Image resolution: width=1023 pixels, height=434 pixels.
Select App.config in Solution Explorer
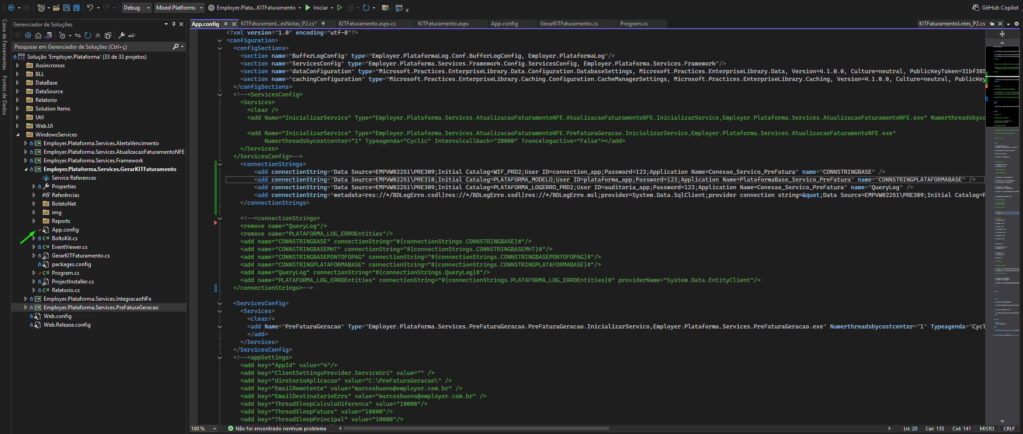tap(65, 230)
